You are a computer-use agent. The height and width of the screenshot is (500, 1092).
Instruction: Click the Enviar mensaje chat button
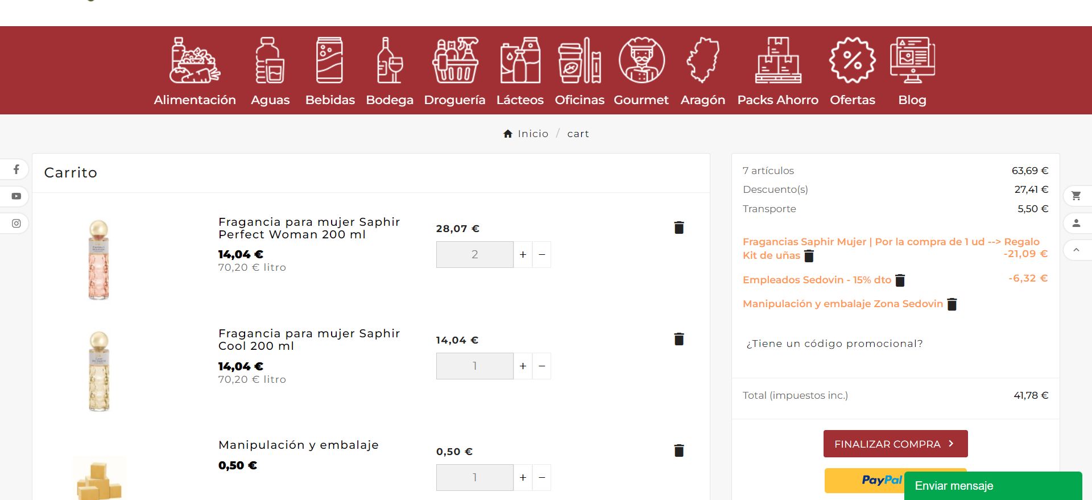[x=993, y=486]
